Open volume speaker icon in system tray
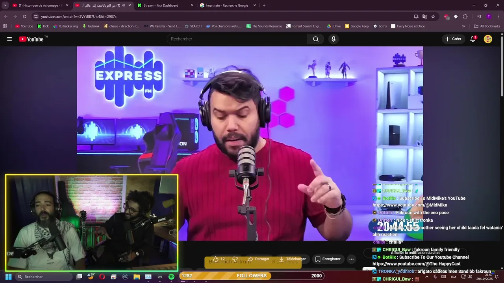 [x=470, y=277]
